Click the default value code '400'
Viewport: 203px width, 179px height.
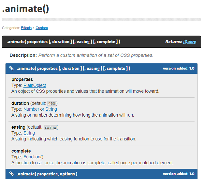[52, 104]
